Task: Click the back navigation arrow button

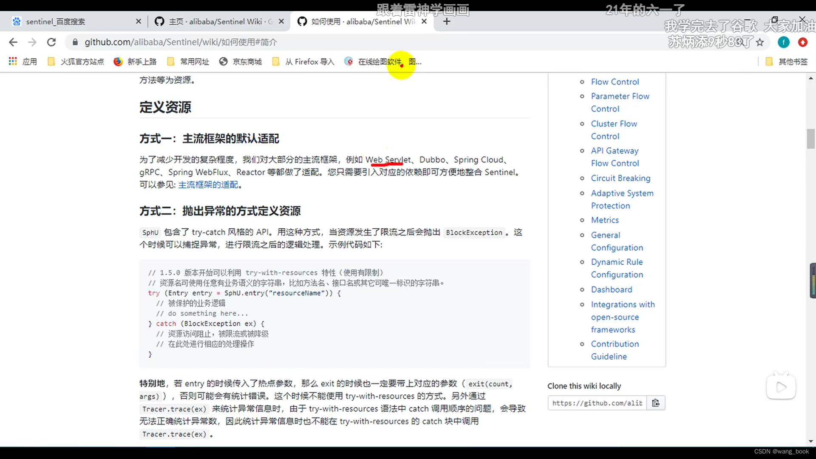Action: pos(13,42)
